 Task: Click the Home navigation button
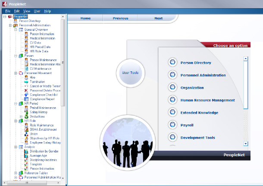coord(85,18)
